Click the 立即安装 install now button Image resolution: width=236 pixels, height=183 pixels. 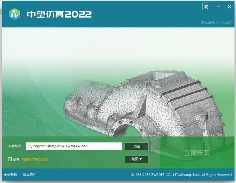197,152
